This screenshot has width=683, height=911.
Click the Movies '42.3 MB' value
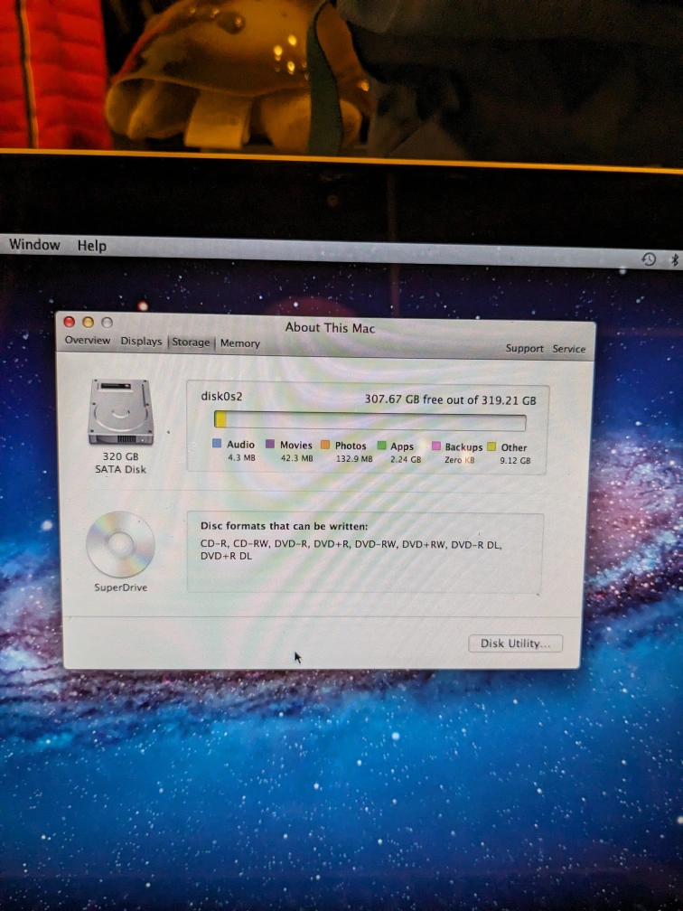296,458
